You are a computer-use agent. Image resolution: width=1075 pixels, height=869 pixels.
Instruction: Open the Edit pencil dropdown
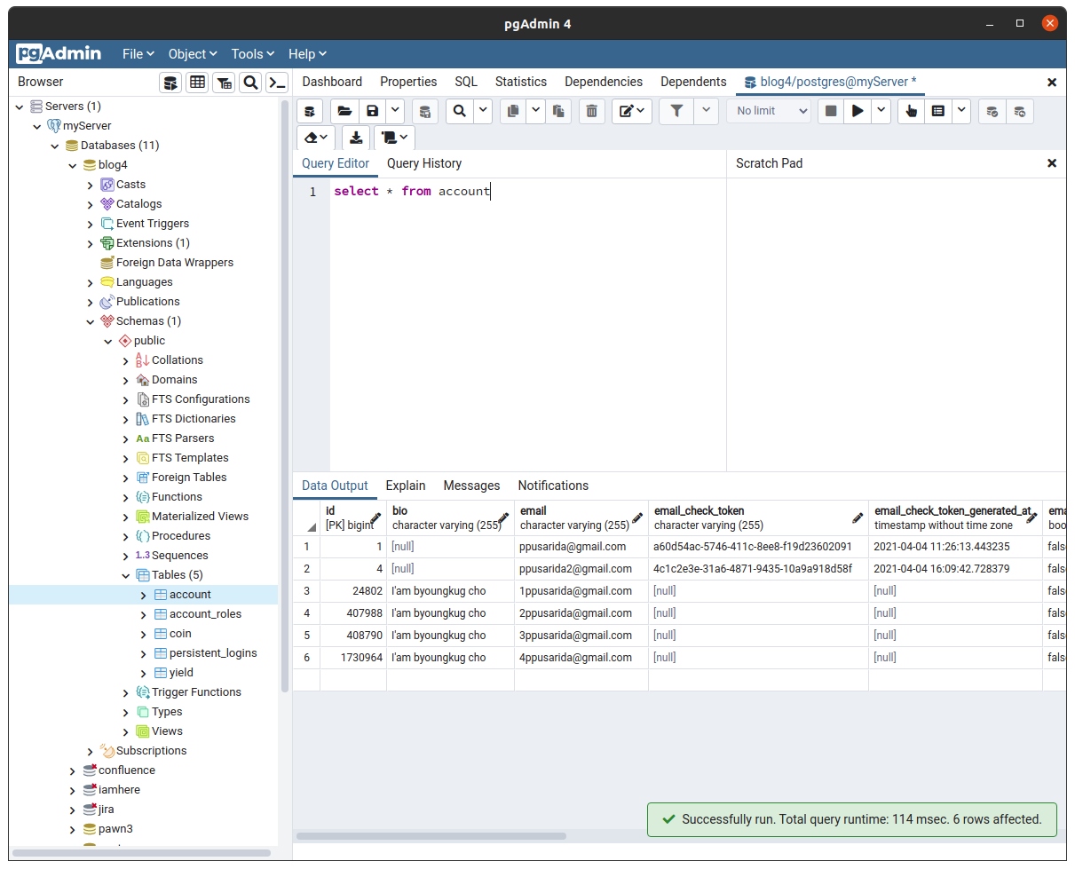pos(632,111)
